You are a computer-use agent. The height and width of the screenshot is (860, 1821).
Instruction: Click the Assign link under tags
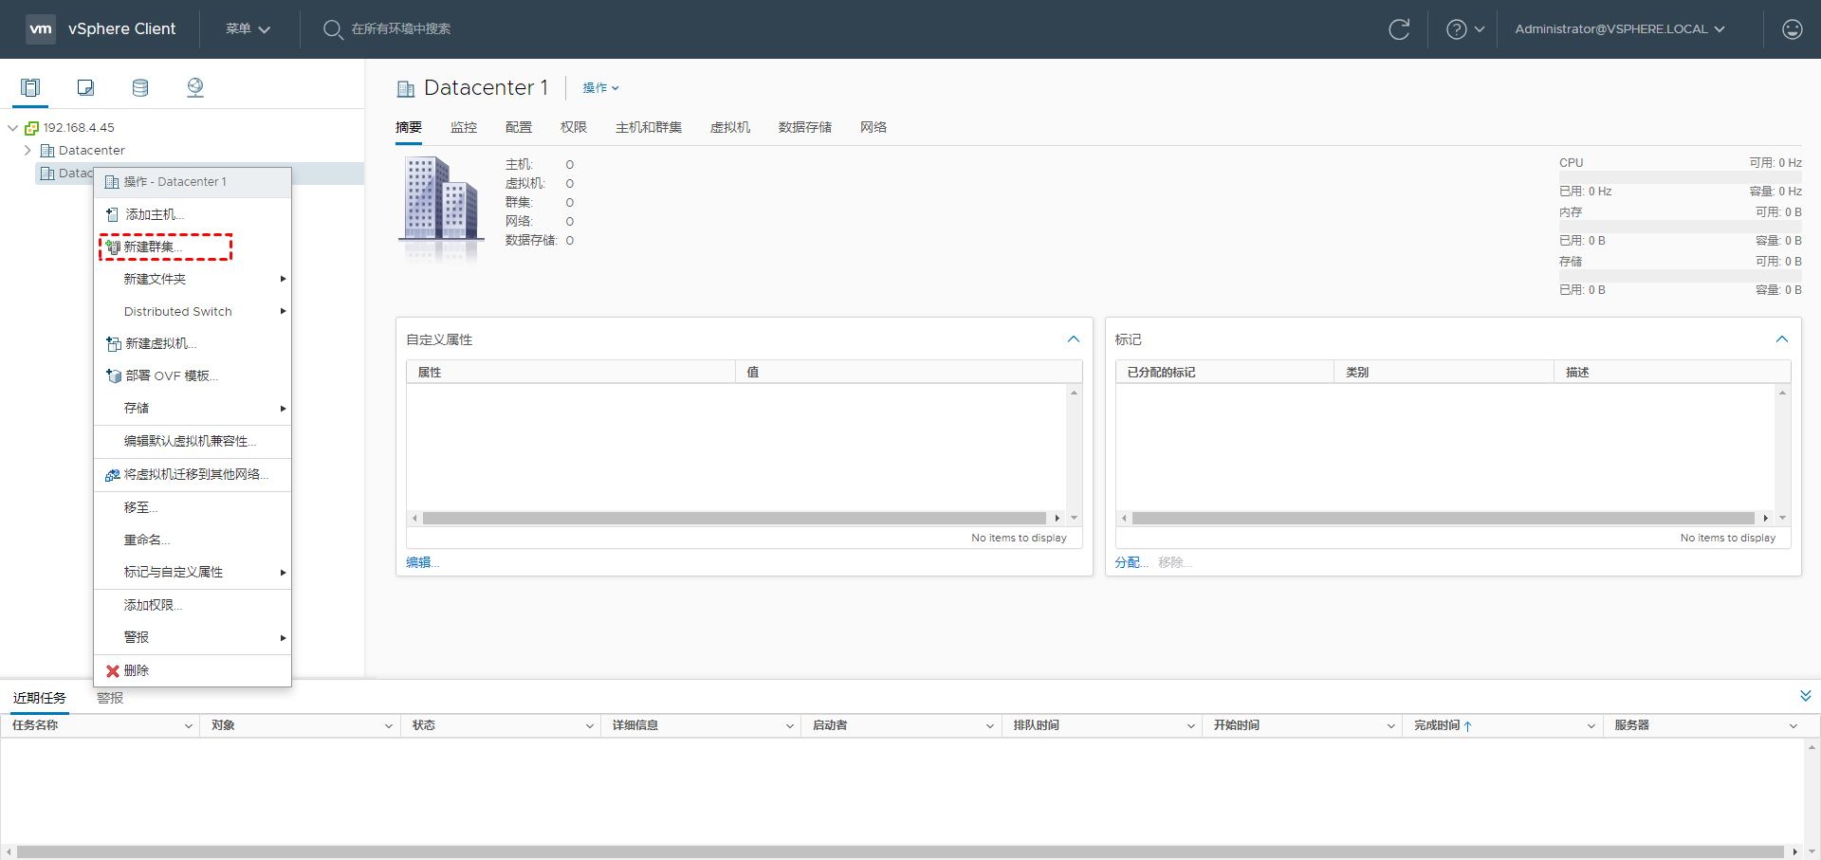coord(1131,562)
